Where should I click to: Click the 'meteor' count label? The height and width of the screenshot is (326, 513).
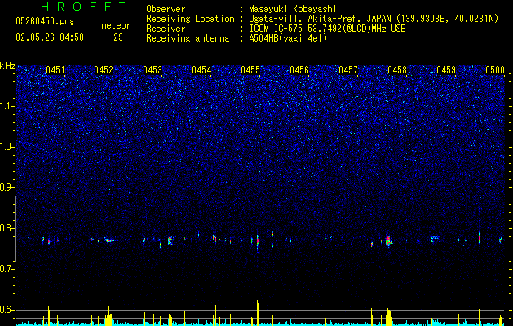(116, 25)
